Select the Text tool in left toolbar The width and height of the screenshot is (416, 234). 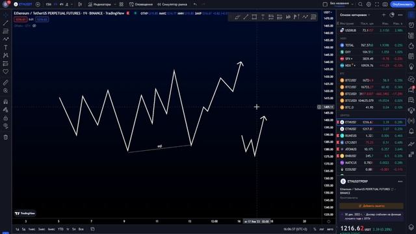tap(6, 47)
